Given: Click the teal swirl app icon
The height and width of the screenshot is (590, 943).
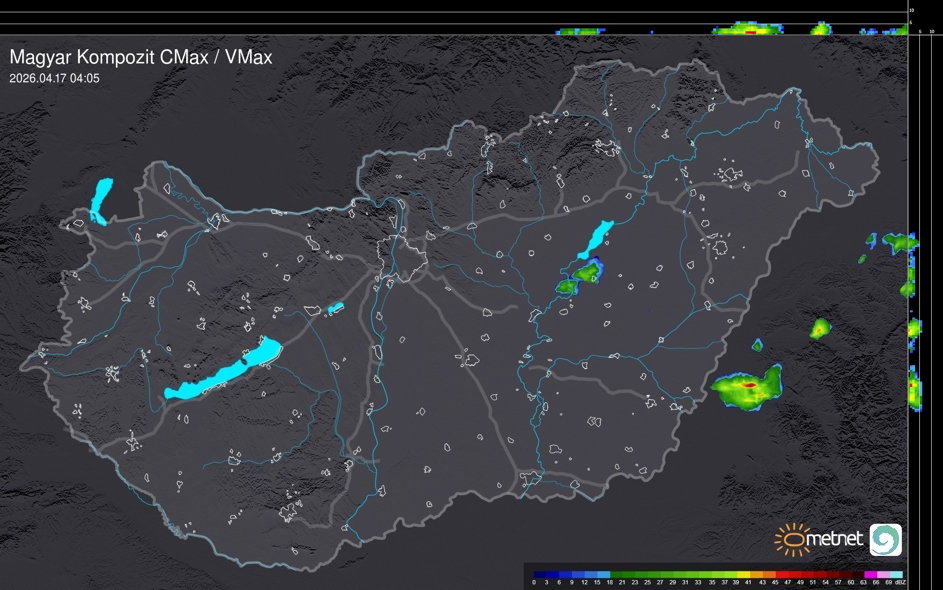Looking at the screenshot, I should pyautogui.click(x=885, y=539).
